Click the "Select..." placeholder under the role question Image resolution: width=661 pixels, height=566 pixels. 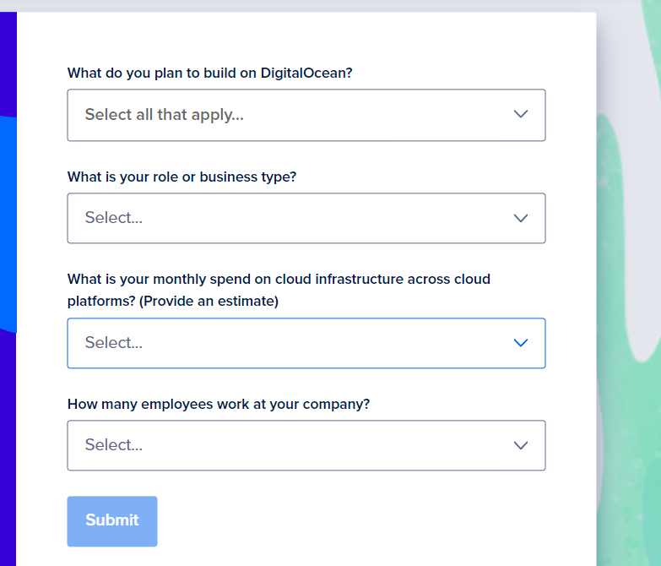(x=113, y=218)
